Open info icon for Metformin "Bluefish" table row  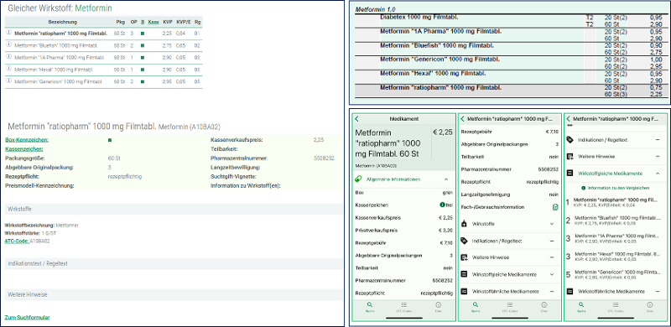(x=8, y=44)
